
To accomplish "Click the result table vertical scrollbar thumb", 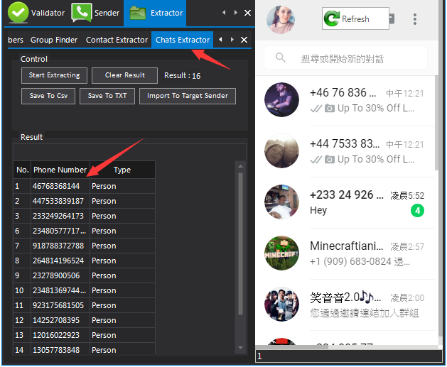I will coord(240,243).
